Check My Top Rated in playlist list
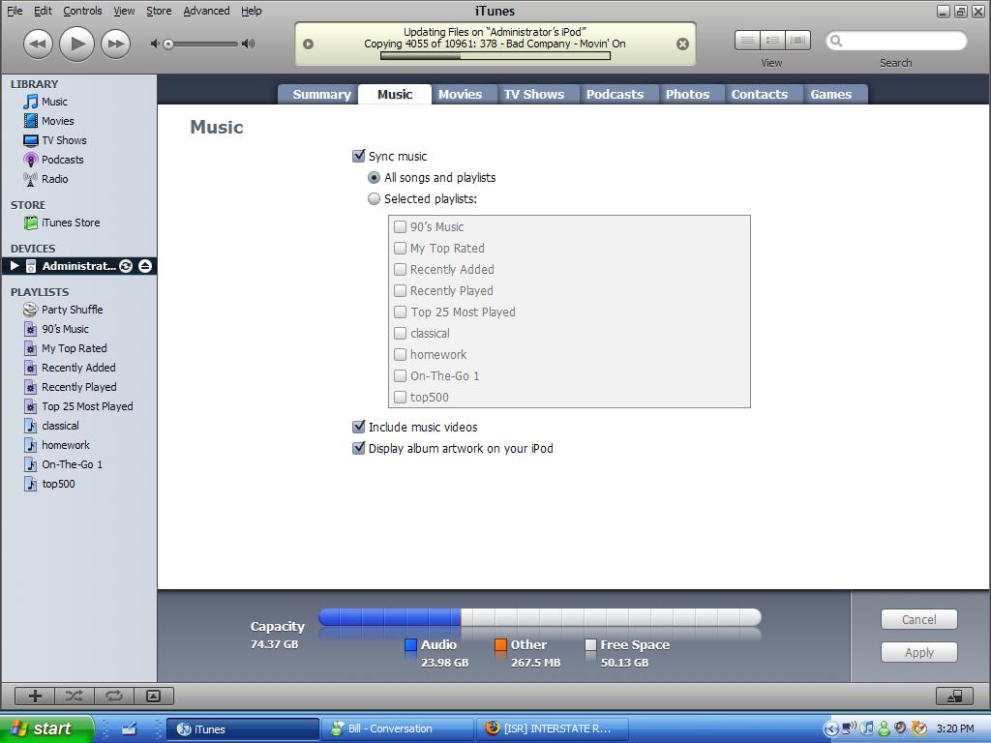Image resolution: width=991 pixels, height=743 pixels. 400,249
